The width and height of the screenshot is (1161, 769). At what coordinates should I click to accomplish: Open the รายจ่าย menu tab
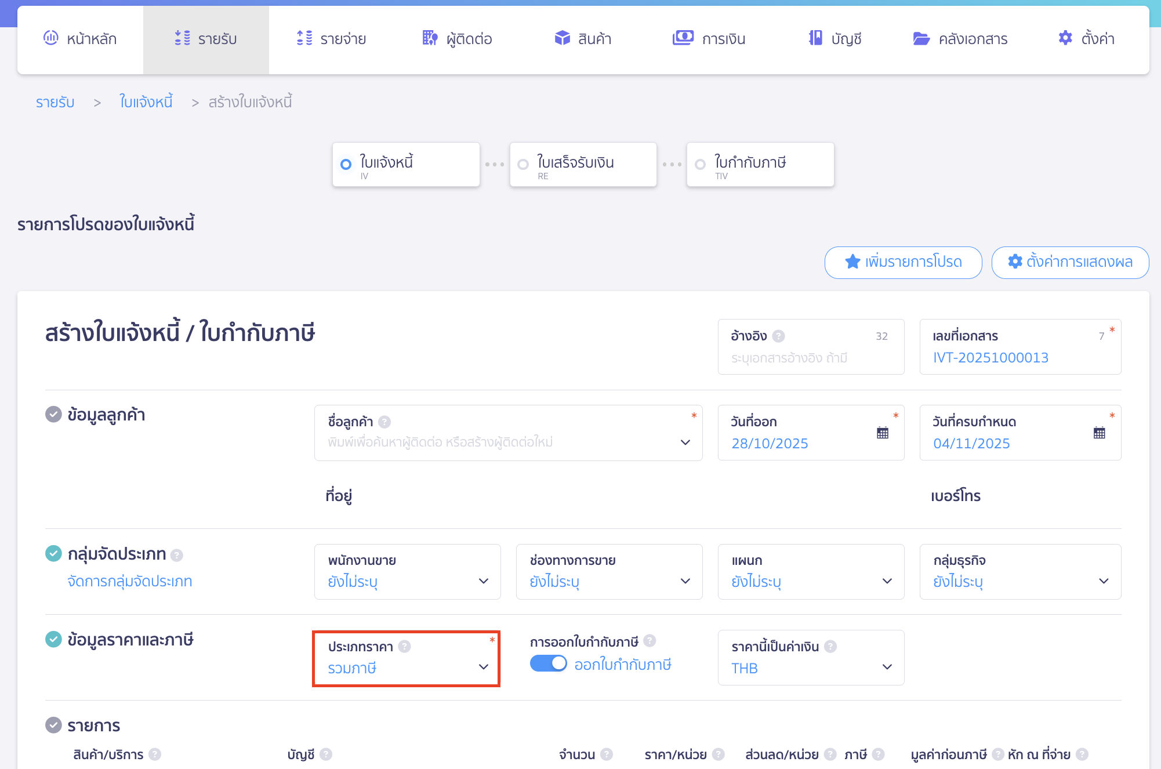pyautogui.click(x=331, y=39)
